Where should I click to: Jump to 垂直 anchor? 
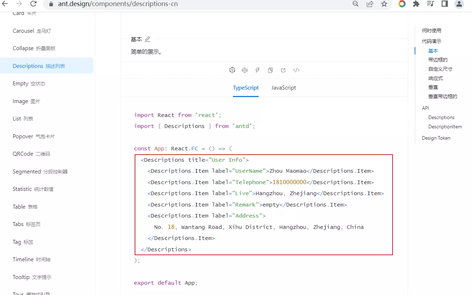433,87
